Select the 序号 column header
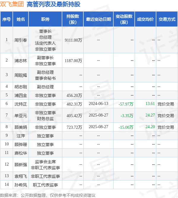The image size is (178, 198). coord(7,19)
